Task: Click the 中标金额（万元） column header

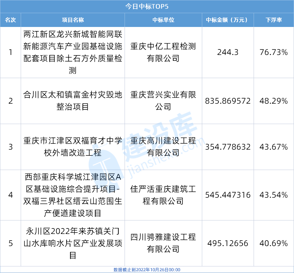Action: [227, 20]
